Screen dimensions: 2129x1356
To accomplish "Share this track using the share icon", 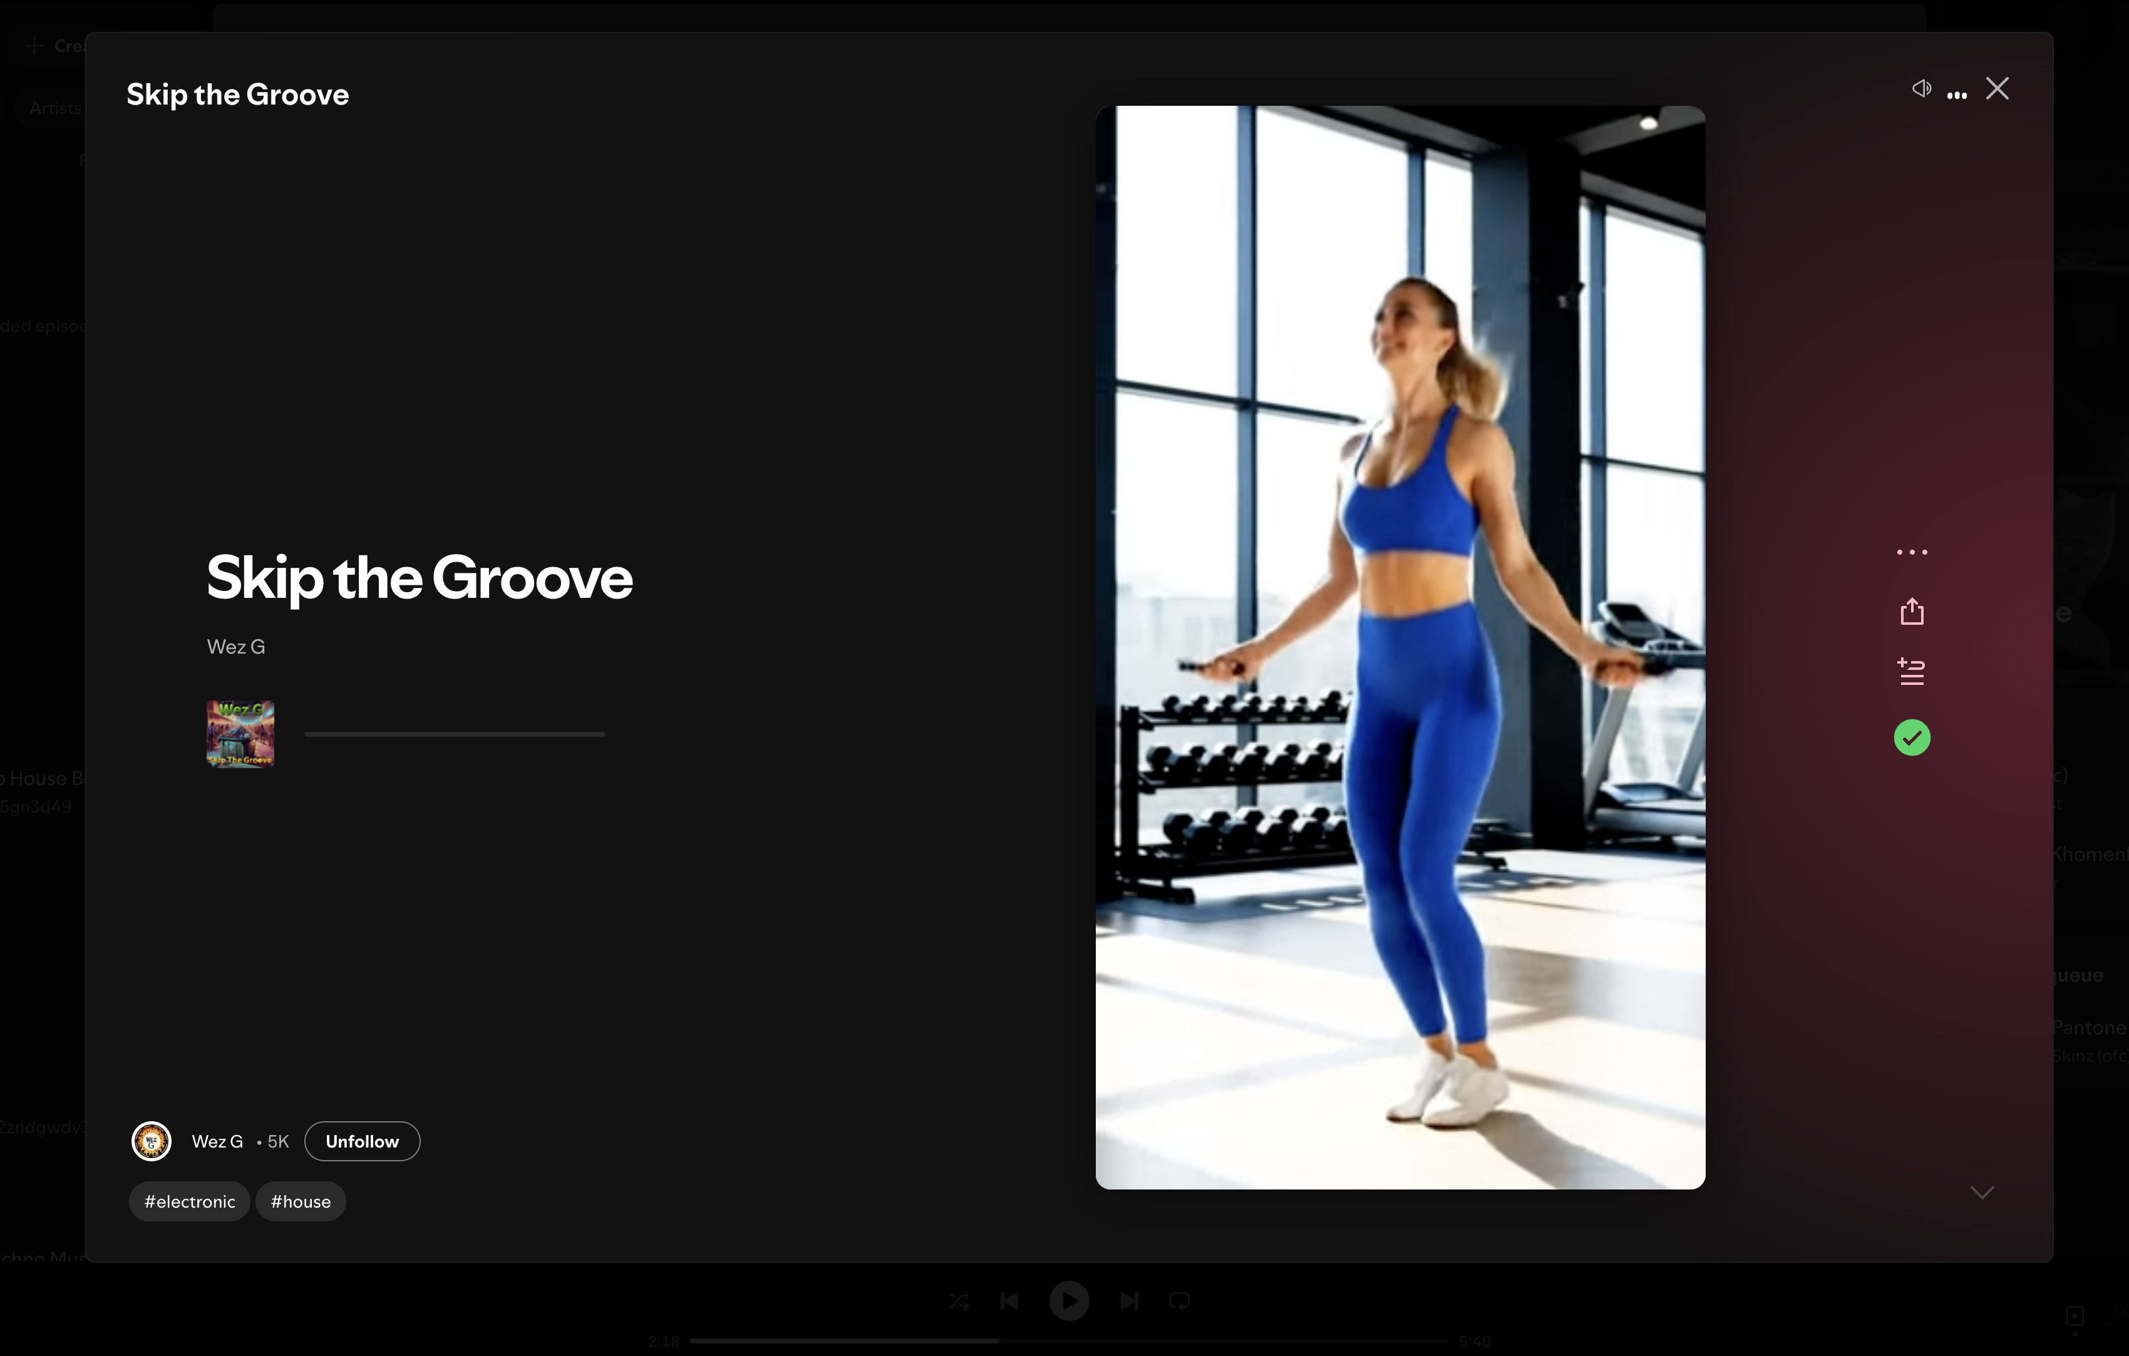I will point(1912,612).
